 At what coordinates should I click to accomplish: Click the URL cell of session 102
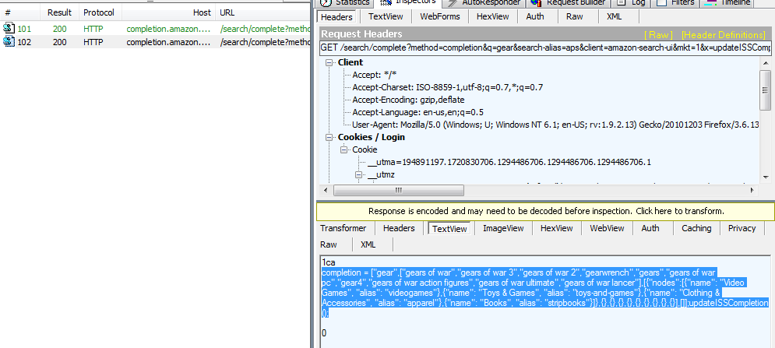pos(265,42)
